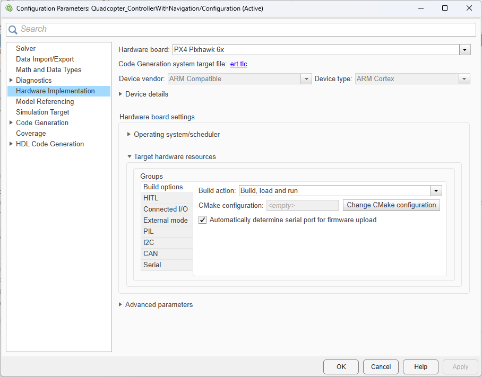
Task: Open Coverage settings
Action: (31, 133)
